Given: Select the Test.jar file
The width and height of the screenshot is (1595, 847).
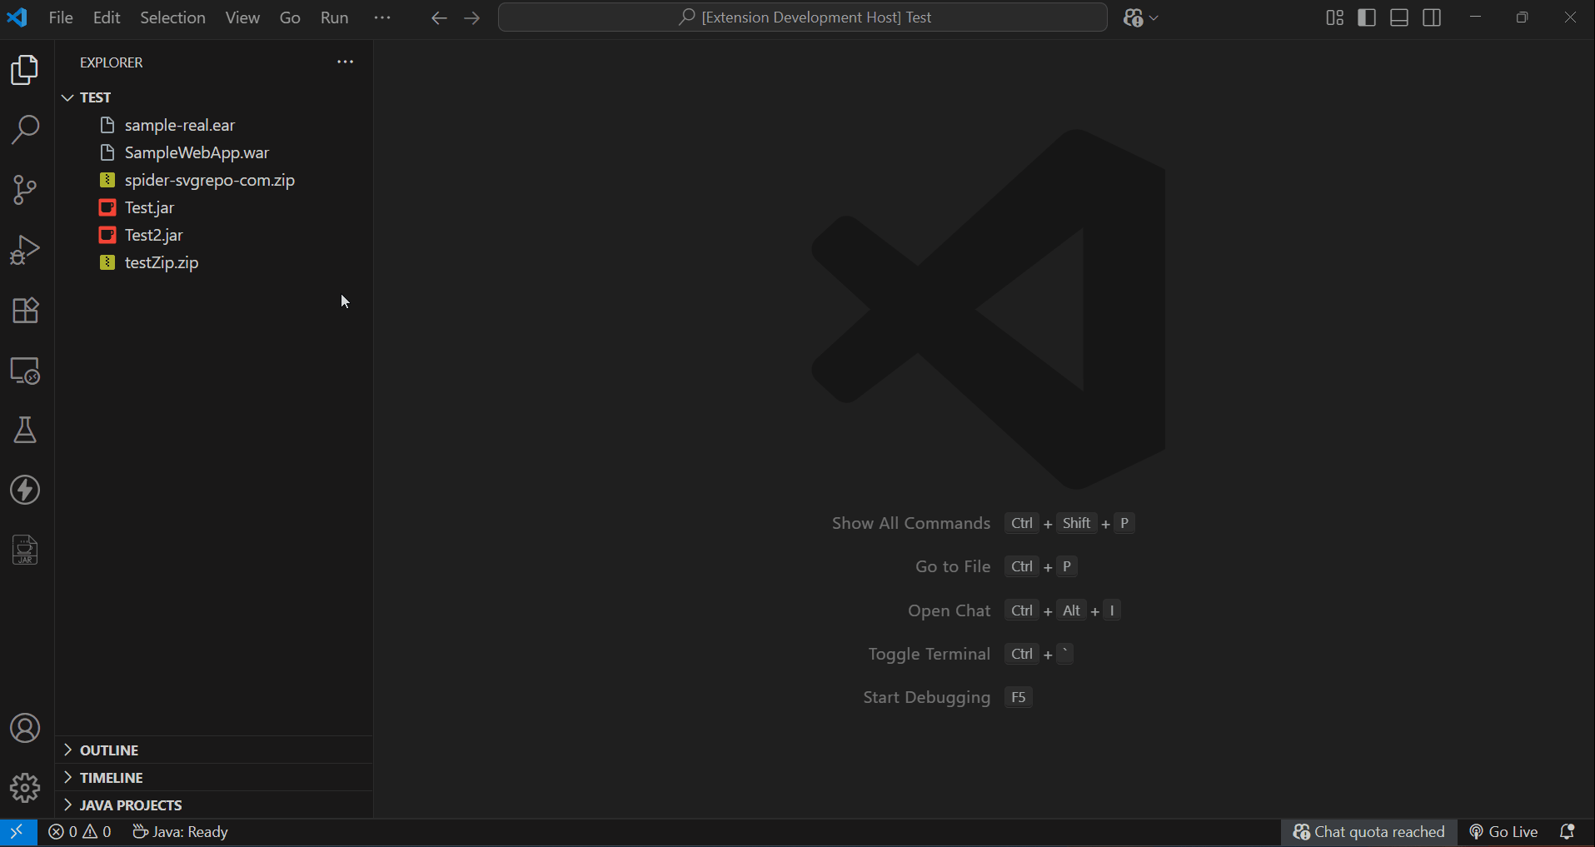Looking at the screenshot, I should coord(214,207).
